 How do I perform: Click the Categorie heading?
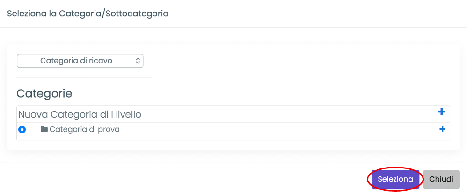click(x=44, y=93)
